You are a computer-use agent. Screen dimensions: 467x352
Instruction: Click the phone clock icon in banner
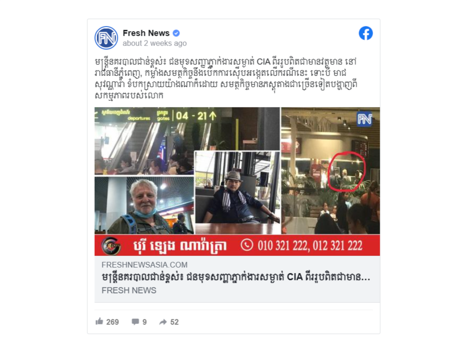click(247, 245)
